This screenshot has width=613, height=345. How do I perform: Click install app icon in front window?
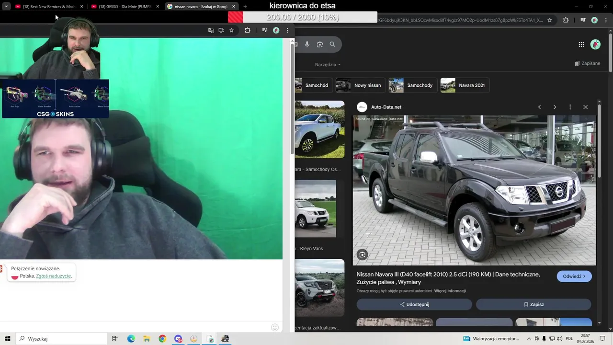point(221,30)
